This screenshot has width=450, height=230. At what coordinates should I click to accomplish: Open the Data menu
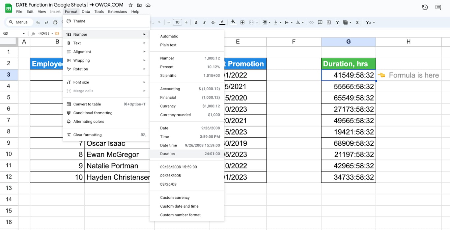[x=86, y=12]
